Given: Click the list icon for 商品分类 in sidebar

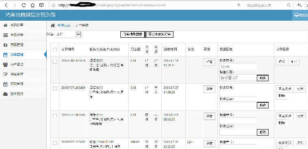Looking at the screenshot, I should click(6, 35).
